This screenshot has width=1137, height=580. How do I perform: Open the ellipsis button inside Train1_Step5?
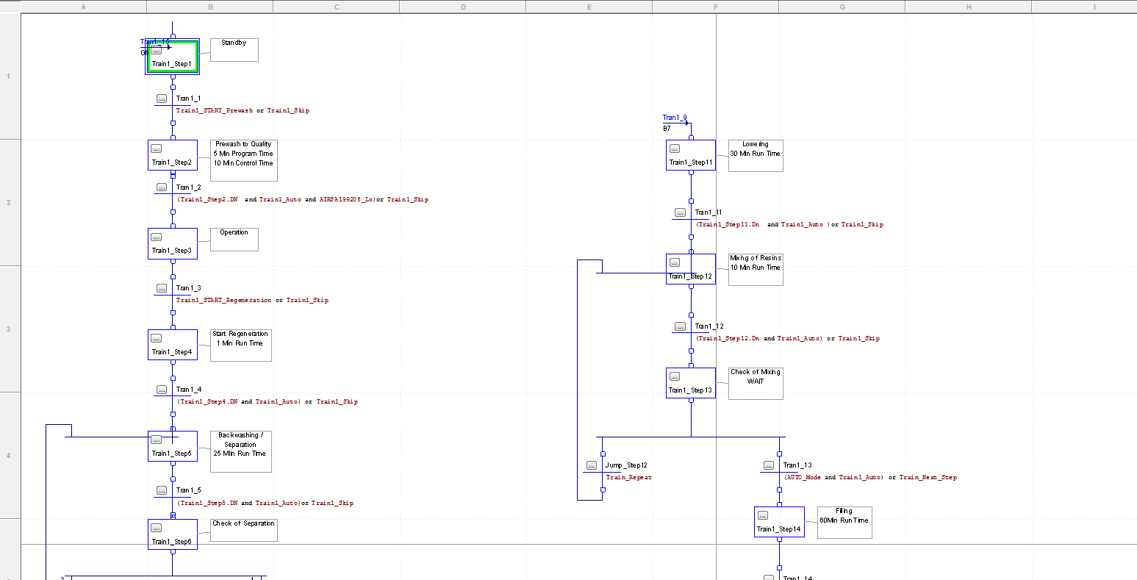point(156,440)
